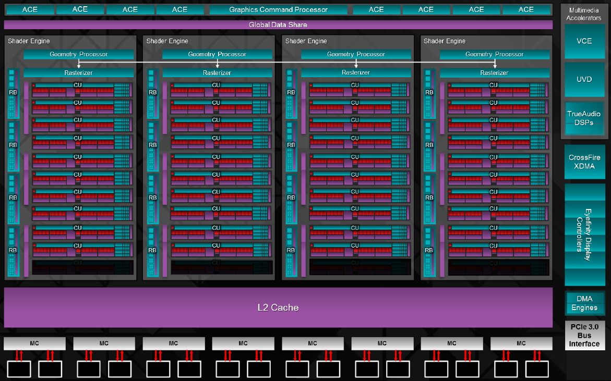Select the Eyefinity Display Controllers block
611x381 pixels.
pos(584,235)
